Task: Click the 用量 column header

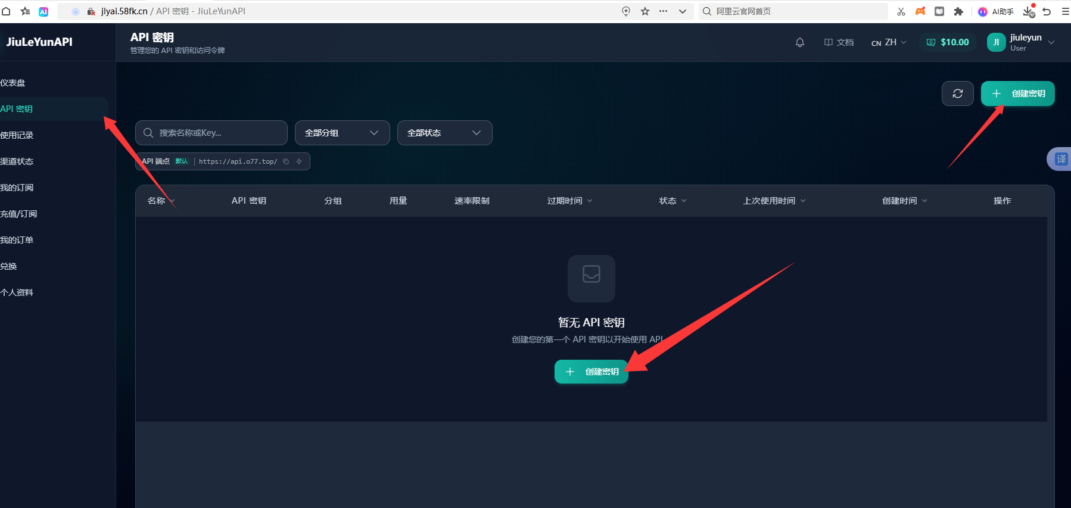Action: tap(398, 201)
